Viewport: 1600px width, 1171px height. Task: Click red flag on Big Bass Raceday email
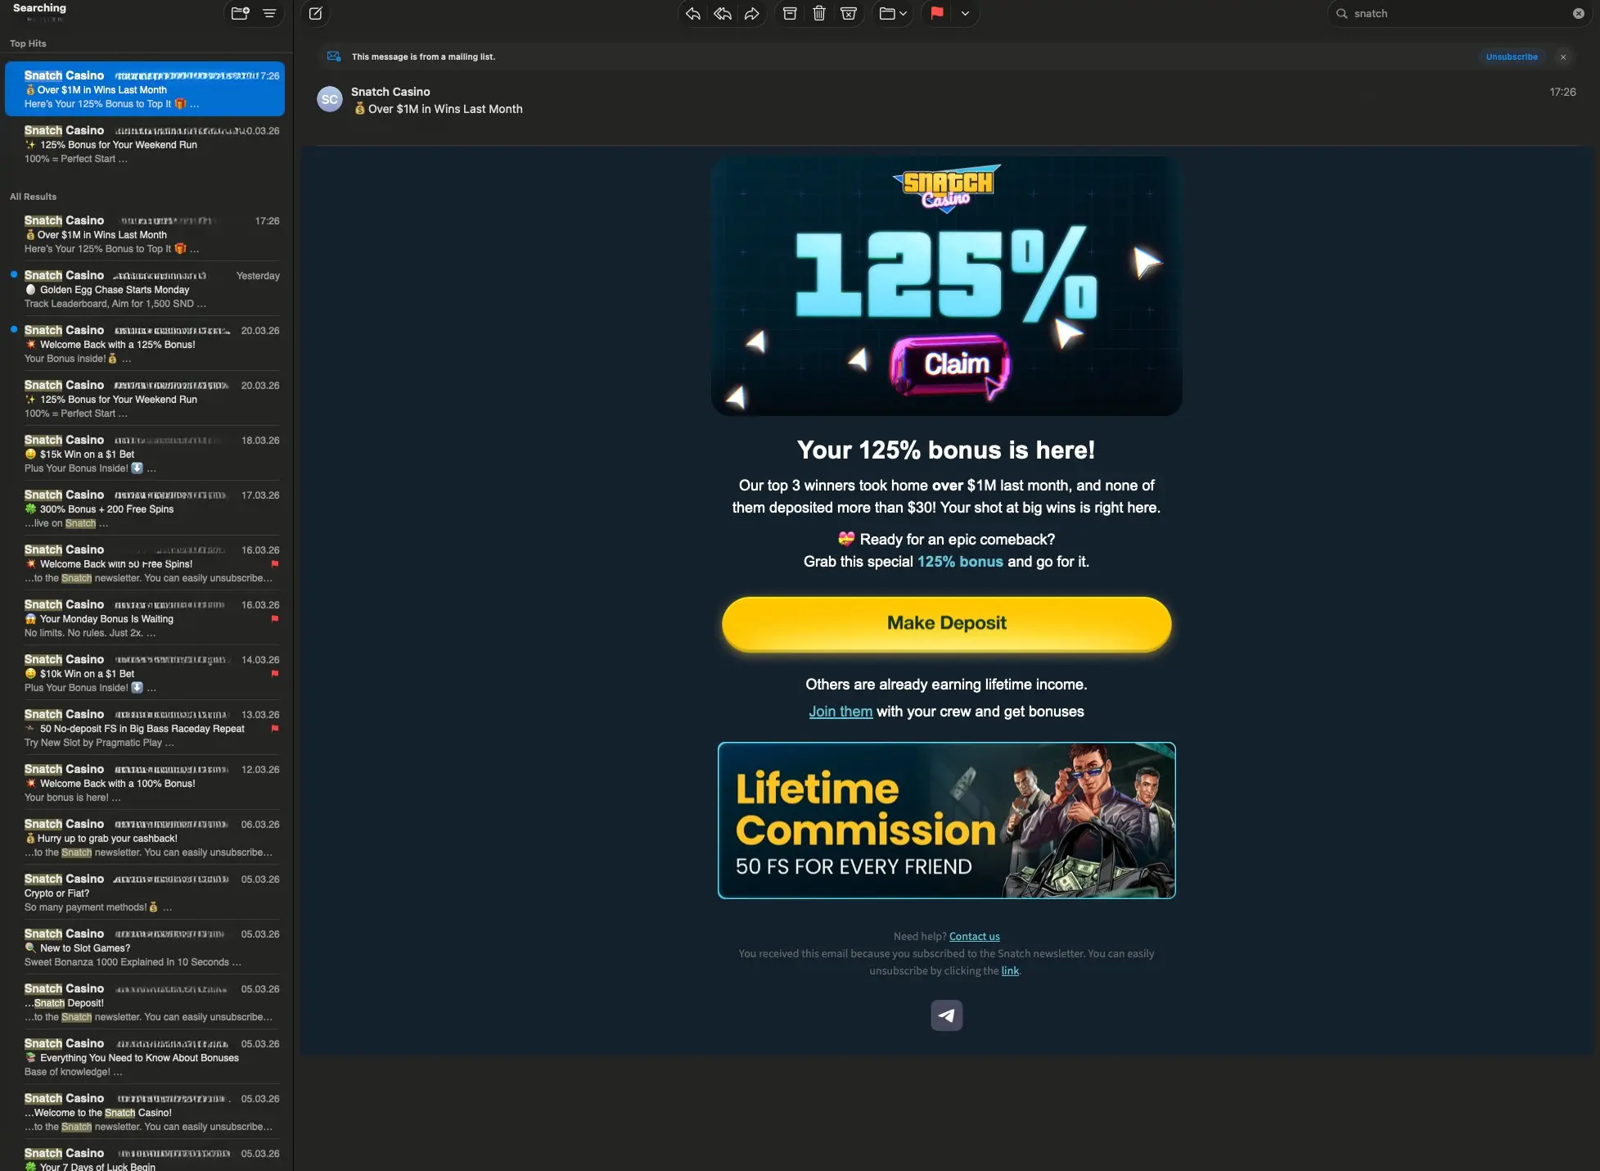click(275, 729)
